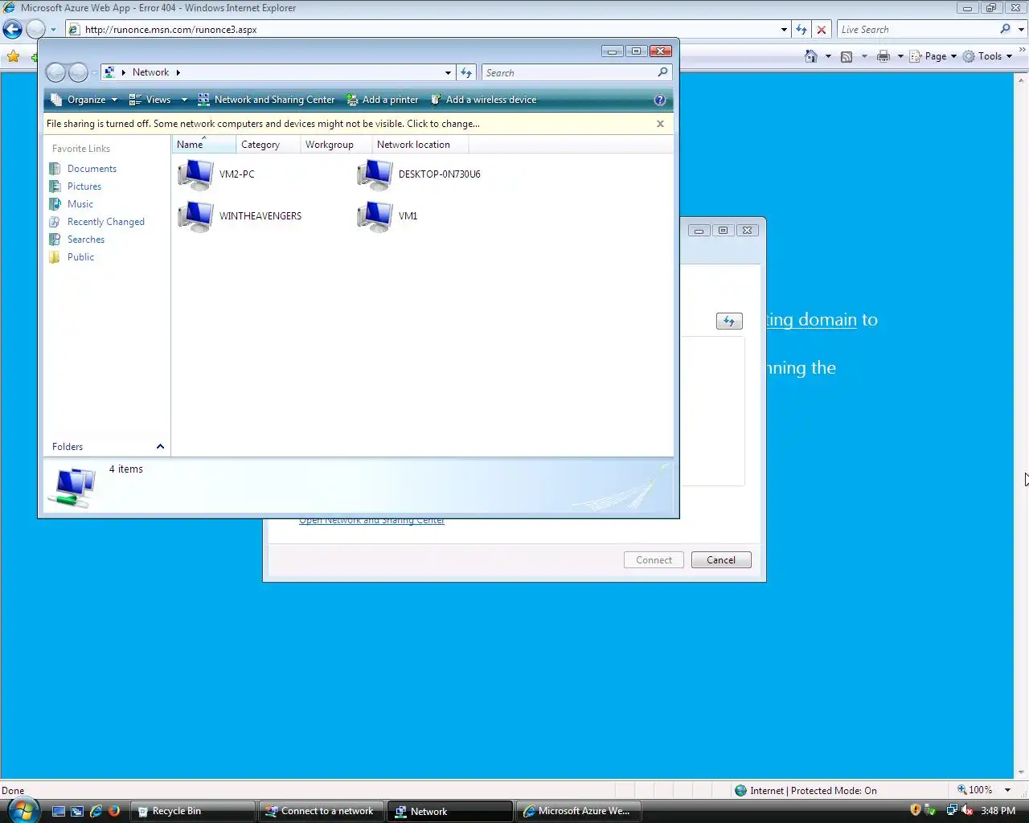Click Add a wireless device
1029x823 pixels.
coord(484,100)
